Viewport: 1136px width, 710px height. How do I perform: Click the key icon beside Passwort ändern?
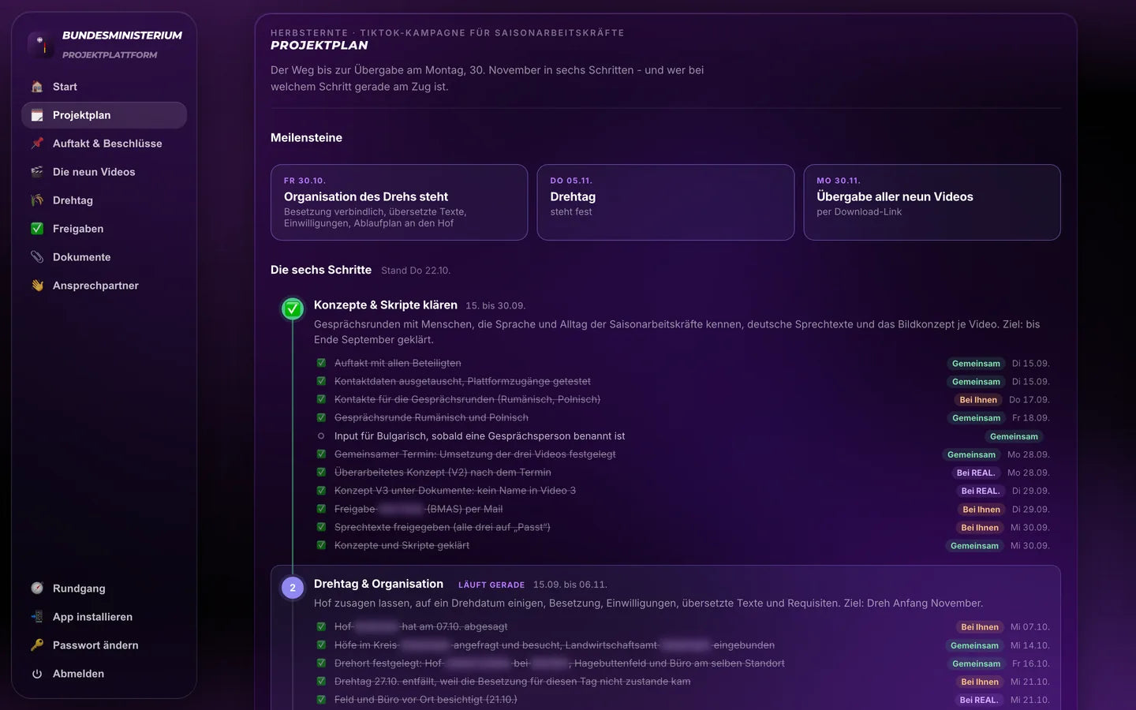click(x=37, y=645)
